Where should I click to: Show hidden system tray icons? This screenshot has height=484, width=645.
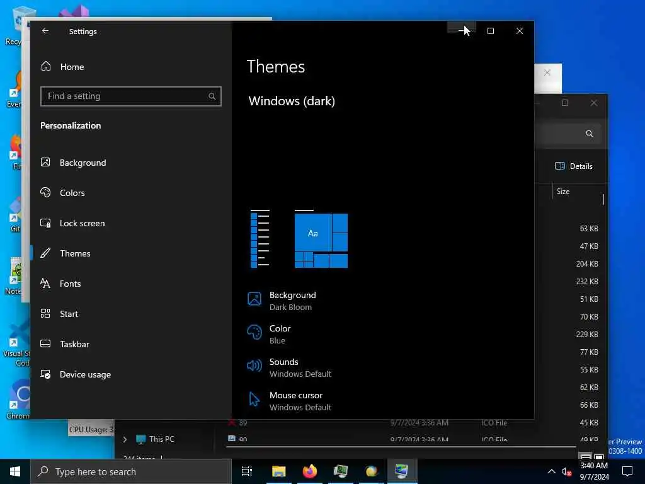pos(552,471)
